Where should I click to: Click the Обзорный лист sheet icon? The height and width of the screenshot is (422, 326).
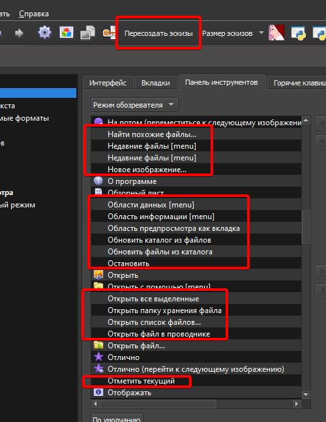point(98,192)
